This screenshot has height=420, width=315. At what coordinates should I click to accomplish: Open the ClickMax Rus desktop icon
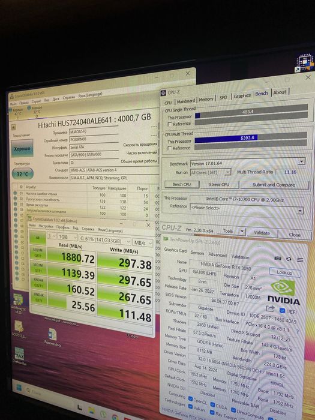click(x=19, y=354)
